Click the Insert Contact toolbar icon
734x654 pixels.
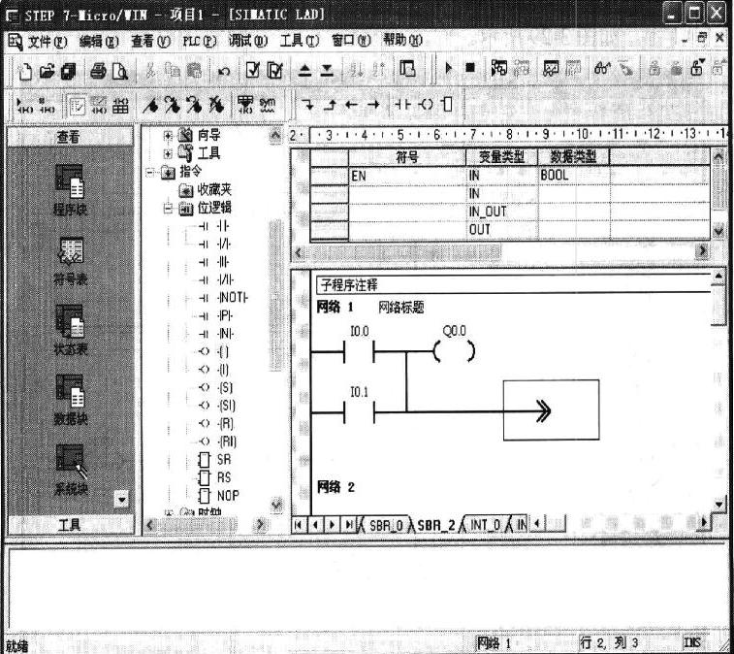[403, 104]
